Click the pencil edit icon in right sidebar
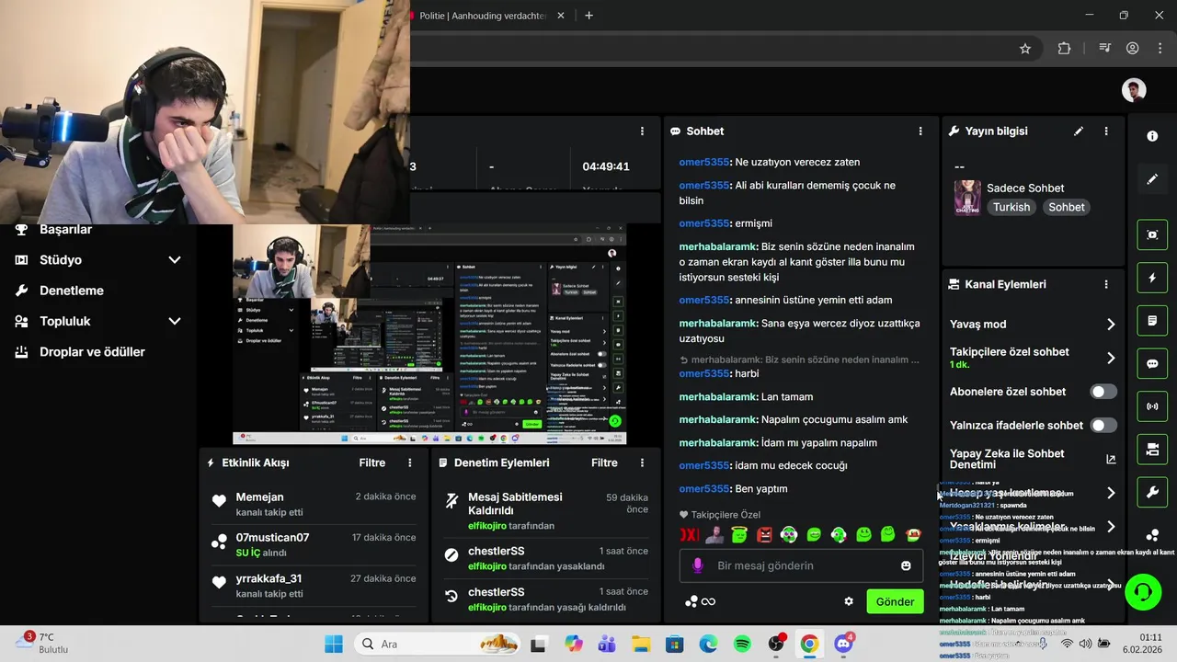 pyautogui.click(x=1152, y=179)
